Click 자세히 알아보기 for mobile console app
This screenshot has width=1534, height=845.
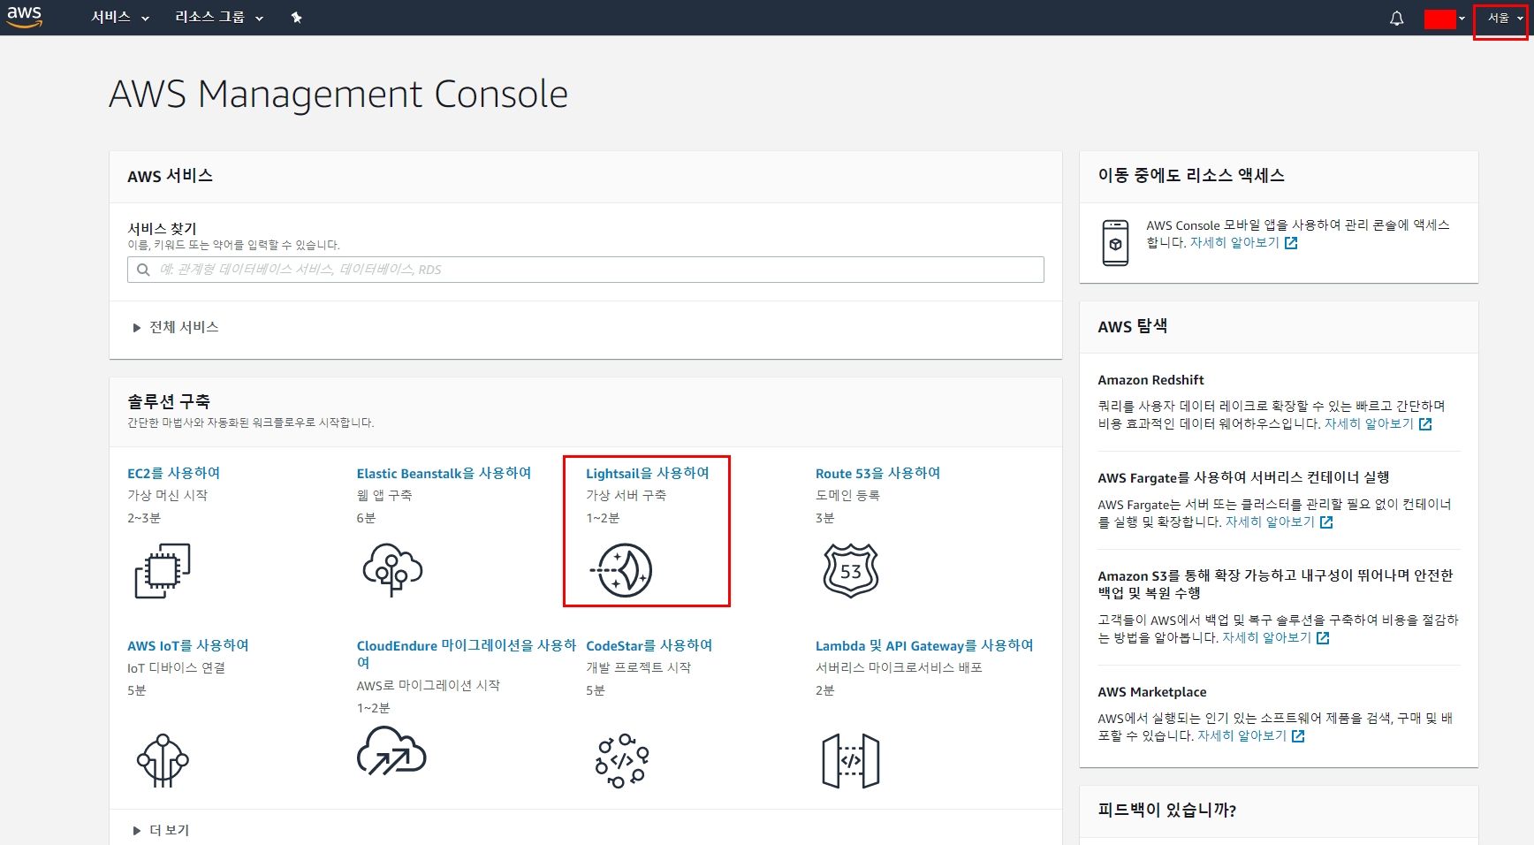[x=1234, y=242]
